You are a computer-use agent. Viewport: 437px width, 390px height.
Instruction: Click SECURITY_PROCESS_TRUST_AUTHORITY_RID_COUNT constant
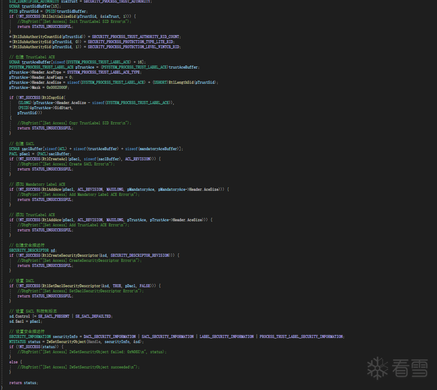point(136,37)
